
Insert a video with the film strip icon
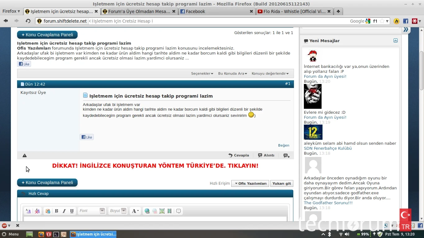pos(169,211)
